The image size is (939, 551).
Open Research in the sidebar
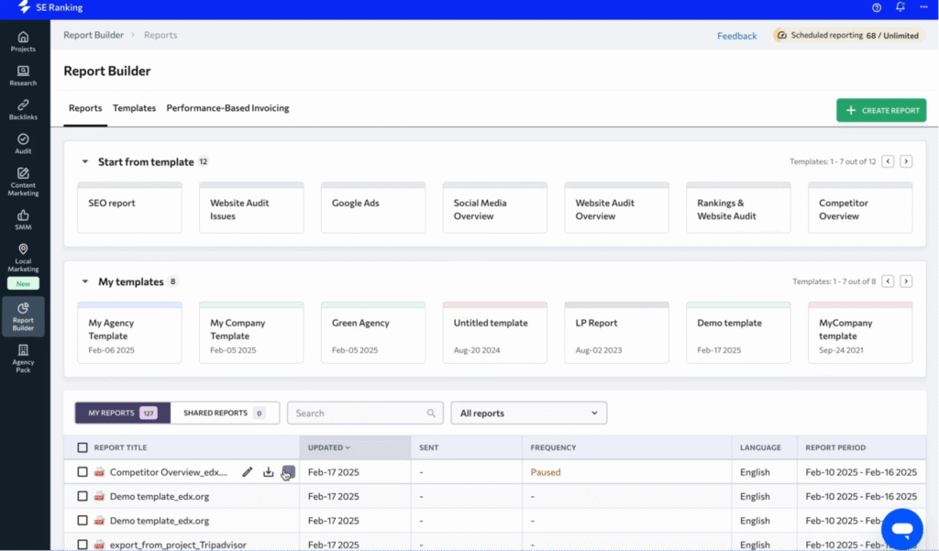23,75
